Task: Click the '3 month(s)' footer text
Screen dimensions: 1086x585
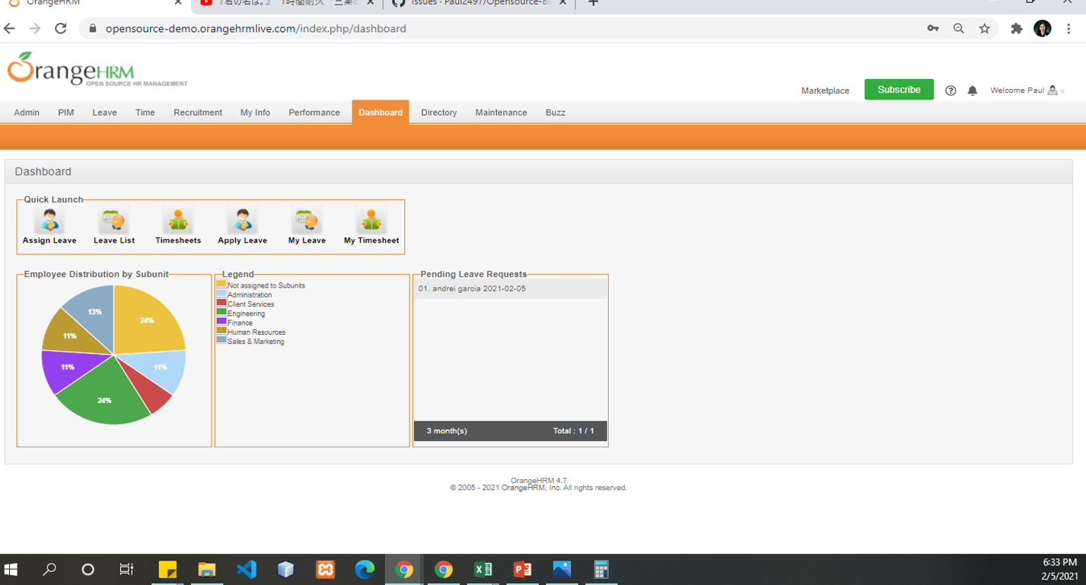Action: pos(447,431)
